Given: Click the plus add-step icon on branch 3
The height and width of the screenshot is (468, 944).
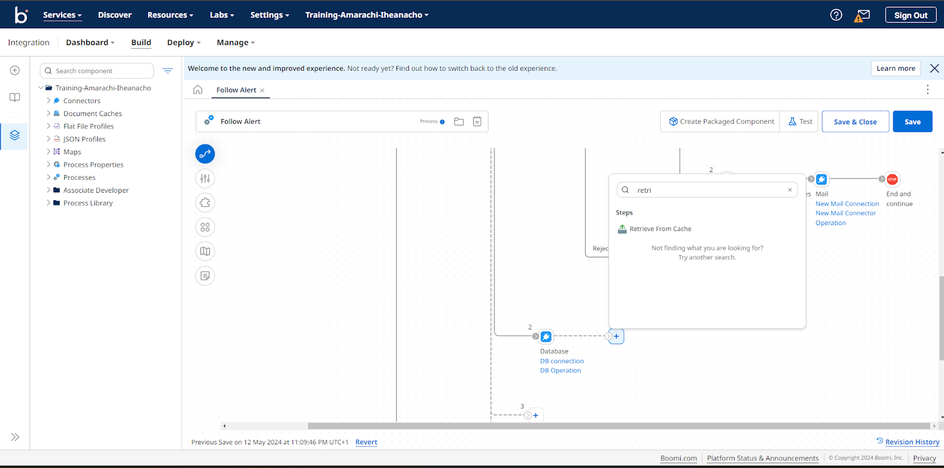Looking at the screenshot, I should pyautogui.click(x=536, y=416).
